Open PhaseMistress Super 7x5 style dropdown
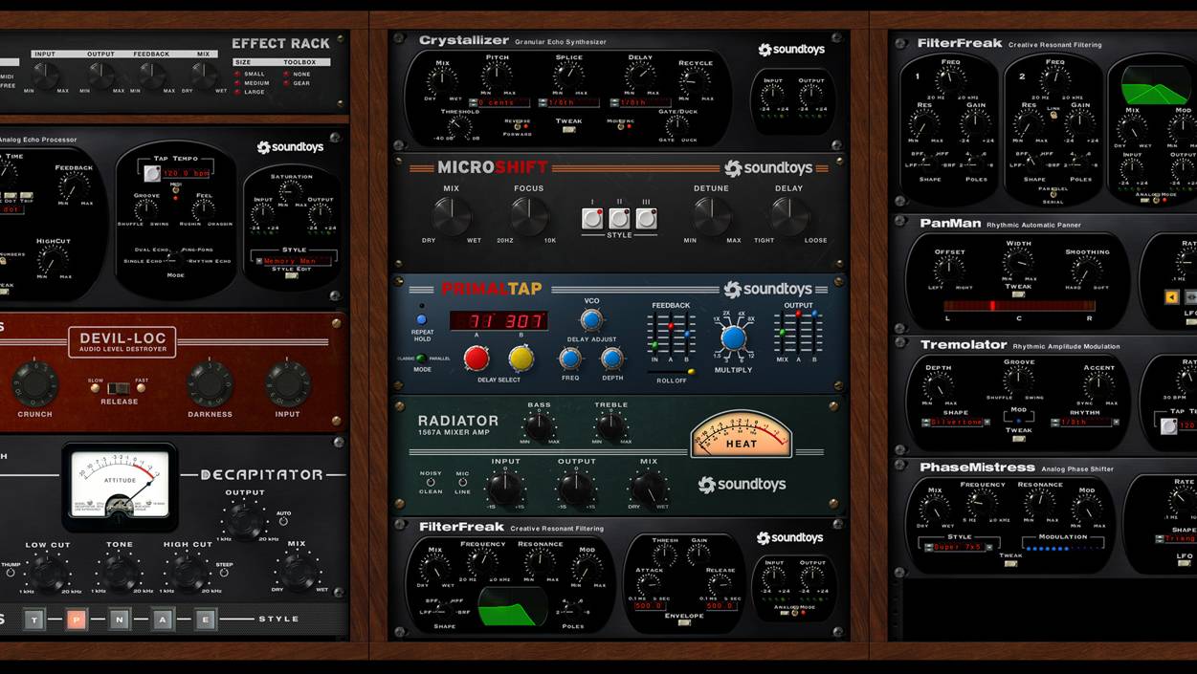 coord(958,546)
